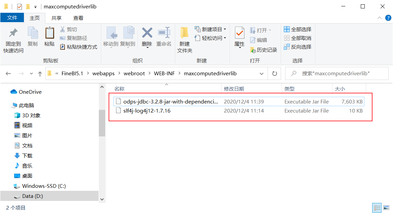
Task: Click webroot in the breadcrumb
Action: 134,74
